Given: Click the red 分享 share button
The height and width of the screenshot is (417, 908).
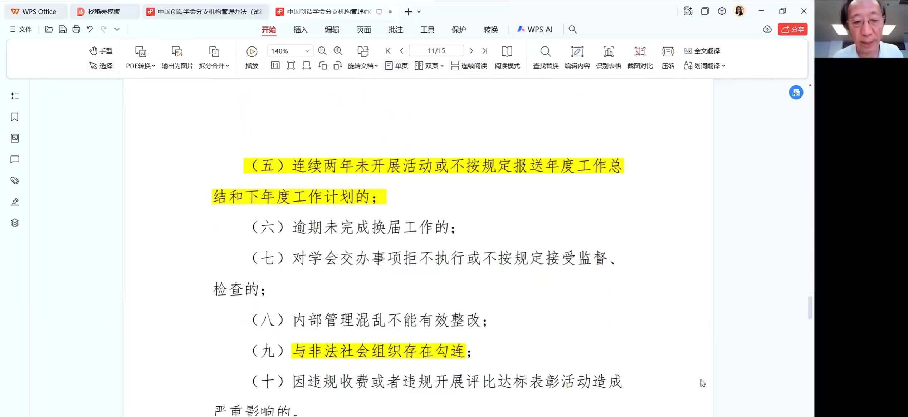Looking at the screenshot, I should (x=792, y=29).
